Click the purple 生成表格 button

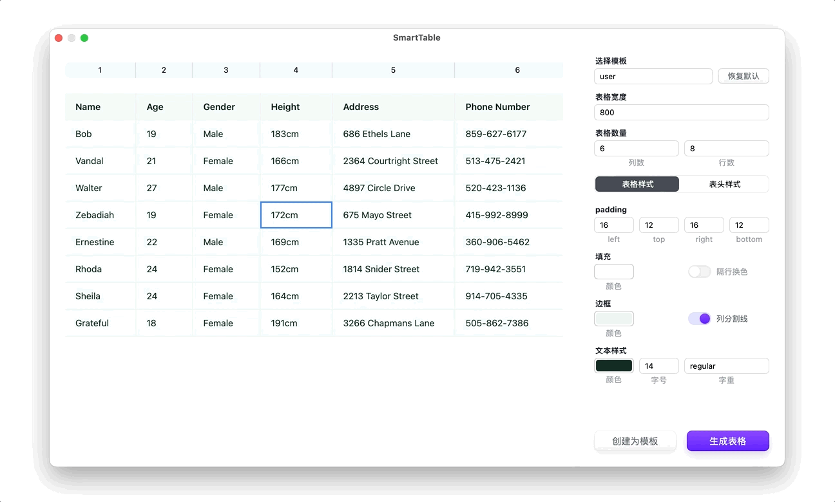(x=728, y=441)
